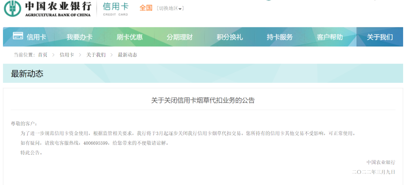405x185 pixels.
Task: Open the 切换地区 region dropdown
Action: pyautogui.click(x=170, y=8)
